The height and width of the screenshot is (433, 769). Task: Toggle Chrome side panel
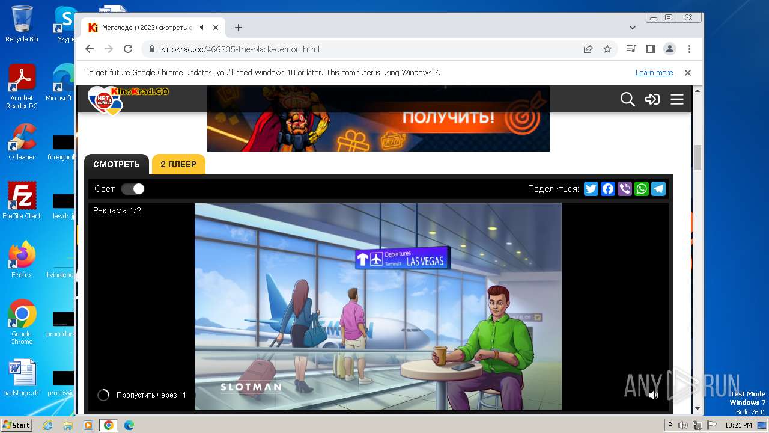[x=650, y=49]
